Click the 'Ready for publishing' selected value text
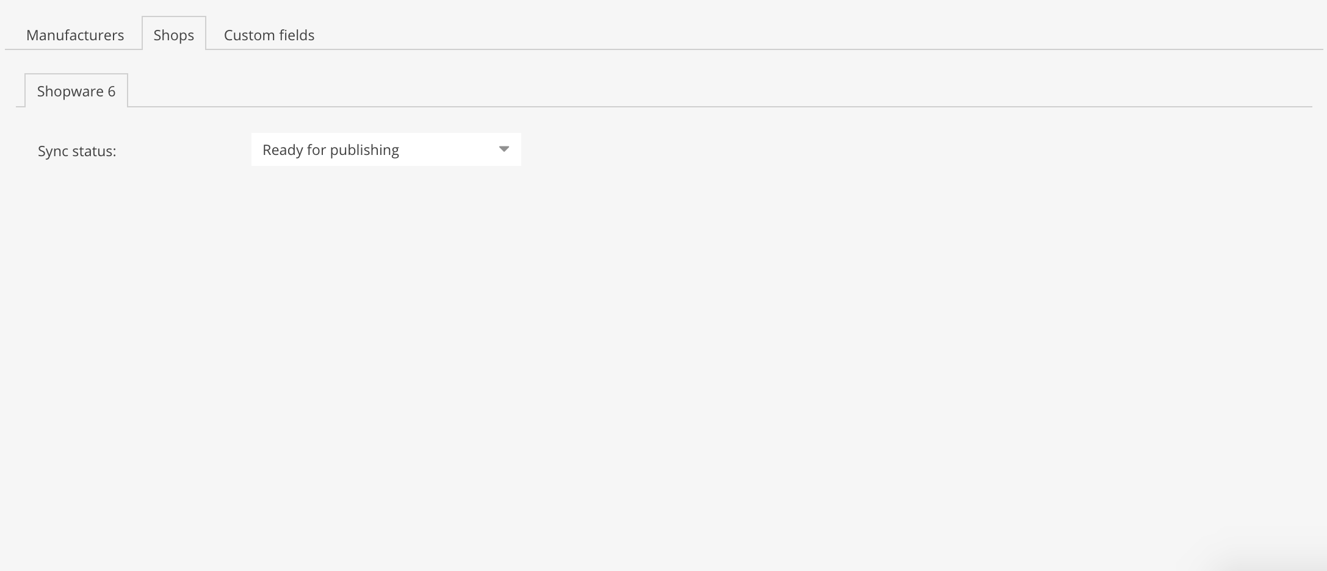The image size is (1327, 571). coord(331,150)
